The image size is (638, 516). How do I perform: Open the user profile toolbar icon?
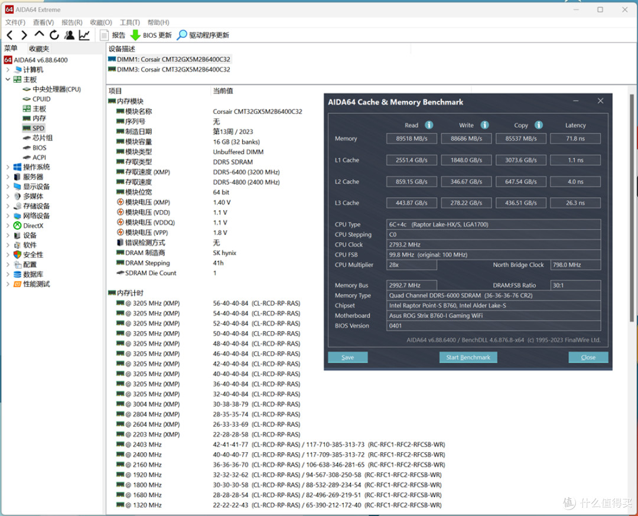[x=69, y=35]
